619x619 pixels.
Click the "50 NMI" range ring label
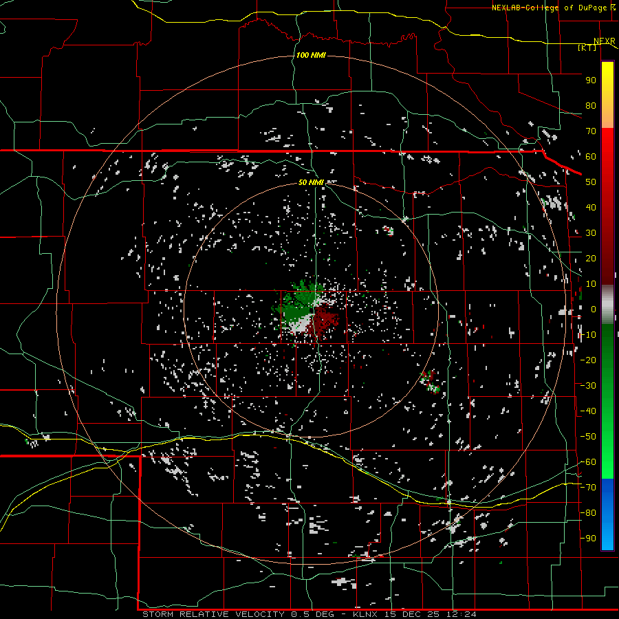pyautogui.click(x=311, y=182)
